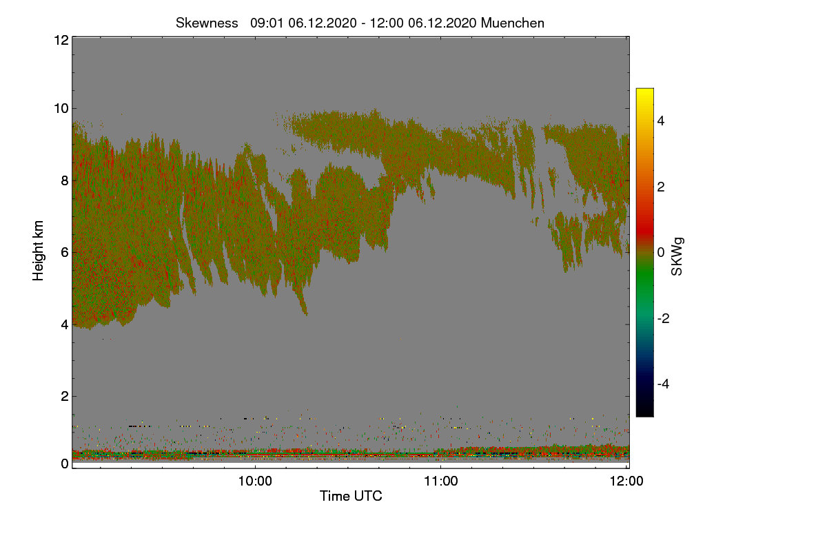This screenshot has height=551, width=827.
Task: Click the x-axis tick label 11:00
Action: 440,482
